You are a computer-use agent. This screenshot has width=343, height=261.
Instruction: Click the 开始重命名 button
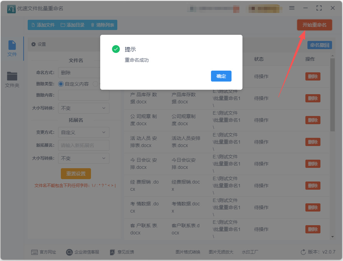[314, 25]
